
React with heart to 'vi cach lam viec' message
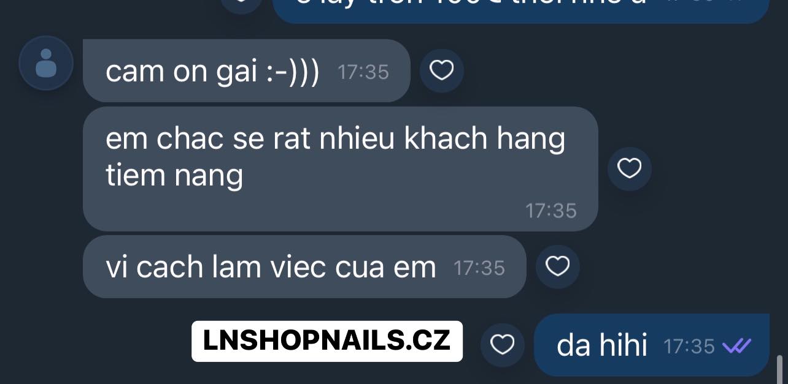(x=557, y=266)
